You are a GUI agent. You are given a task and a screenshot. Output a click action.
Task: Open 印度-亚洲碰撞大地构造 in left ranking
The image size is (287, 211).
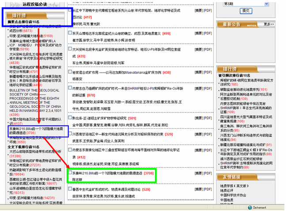coord(27,35)
